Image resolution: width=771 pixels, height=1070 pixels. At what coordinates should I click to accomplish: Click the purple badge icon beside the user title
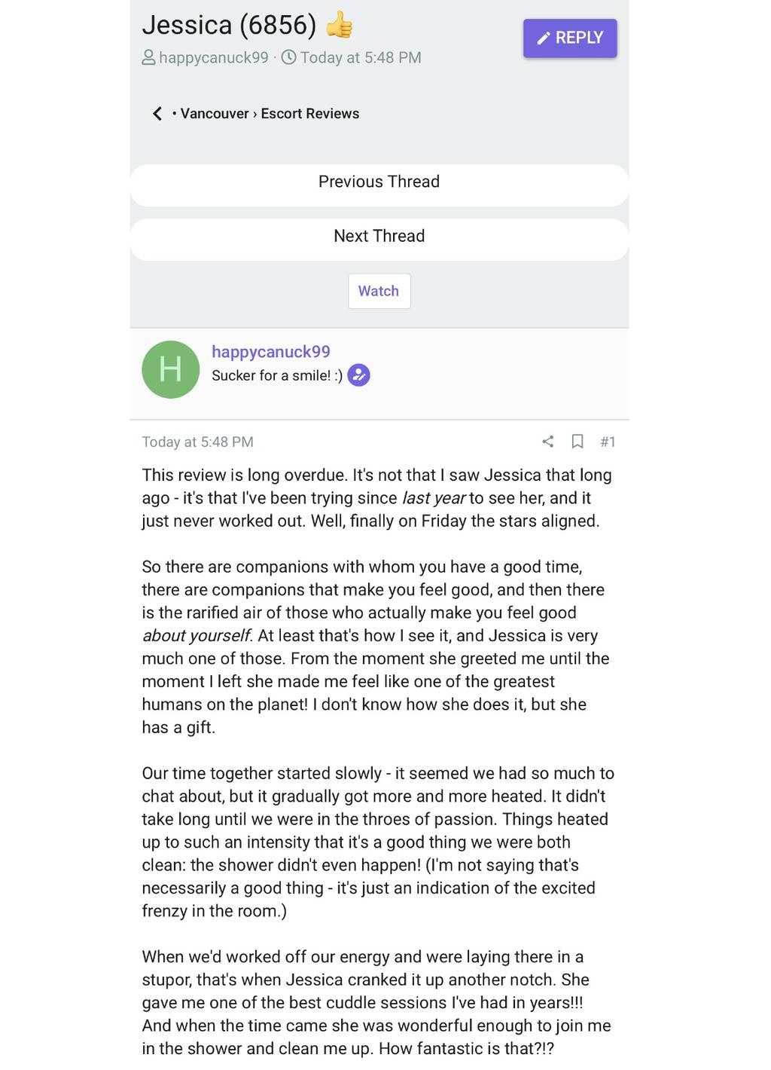(359, 375)
